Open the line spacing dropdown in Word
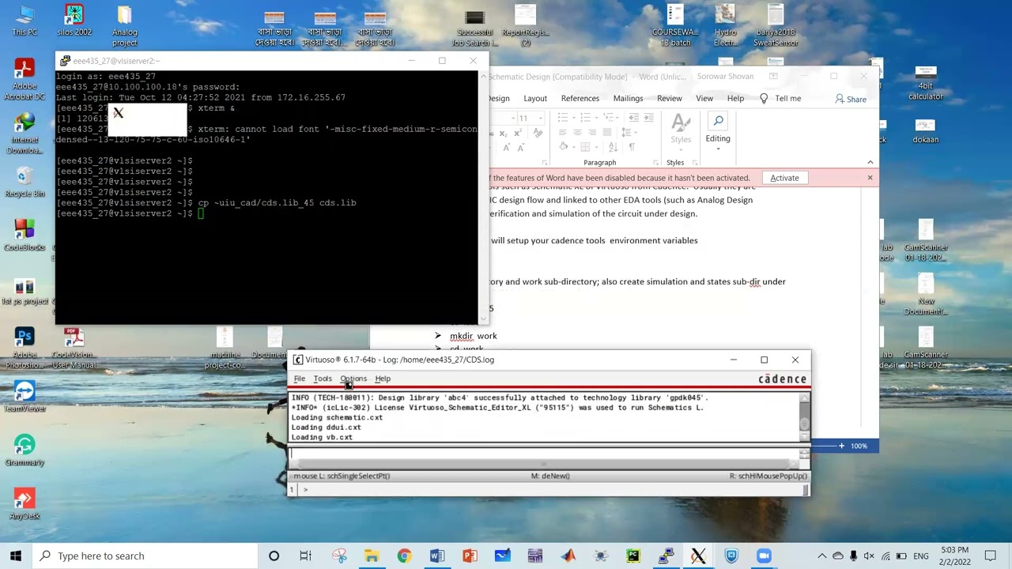The height and width of the screenshot is (569, 1012). (x=636, y=132)
